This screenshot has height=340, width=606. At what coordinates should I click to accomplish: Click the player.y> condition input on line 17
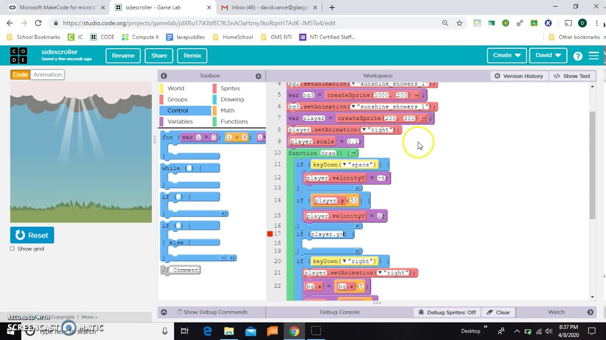(x=328, y=234)
